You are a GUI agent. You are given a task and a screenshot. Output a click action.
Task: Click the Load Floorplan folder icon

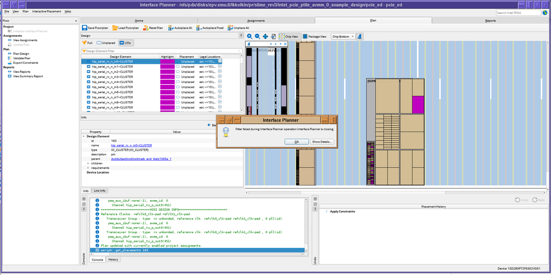(115, 28)
